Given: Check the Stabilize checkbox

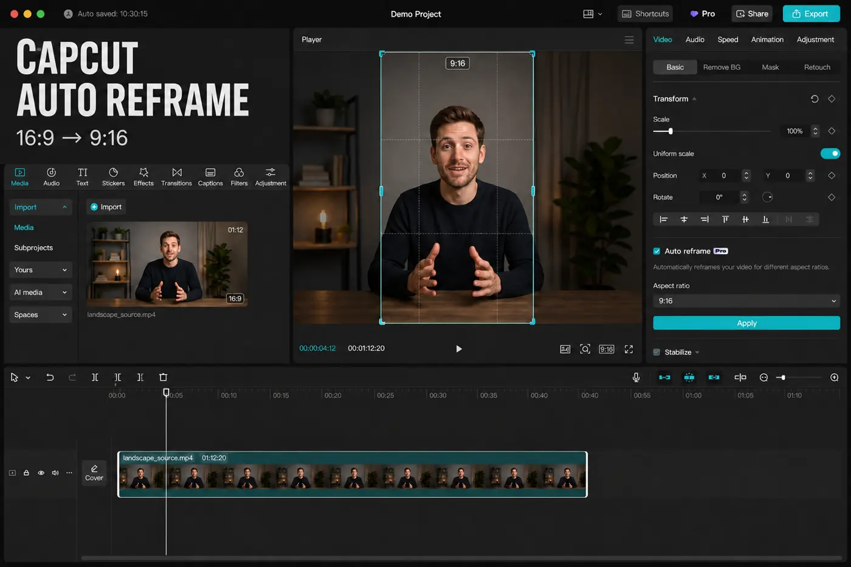Looking at the screenshot, I should click(656, 352).
